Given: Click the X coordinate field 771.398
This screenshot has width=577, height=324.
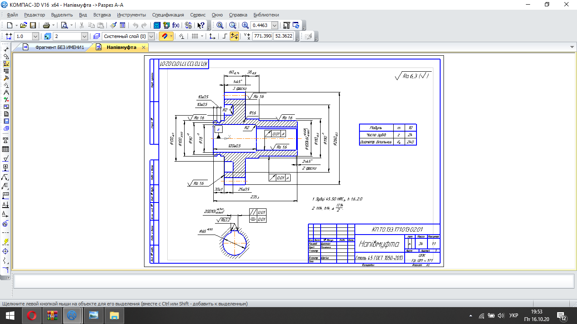Looking at the screenshot, I should coord(262,36).
